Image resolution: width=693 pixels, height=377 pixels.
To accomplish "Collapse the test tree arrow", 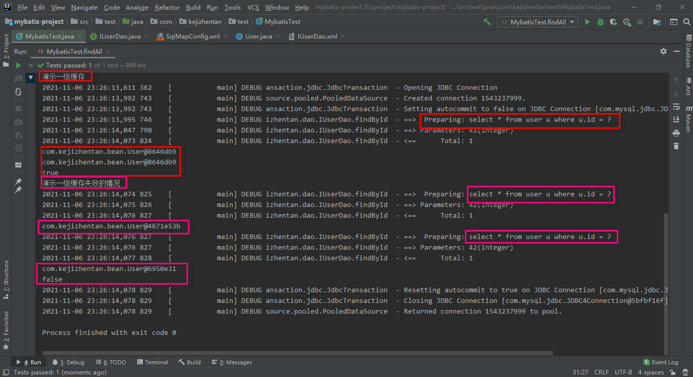I will 30,77.
